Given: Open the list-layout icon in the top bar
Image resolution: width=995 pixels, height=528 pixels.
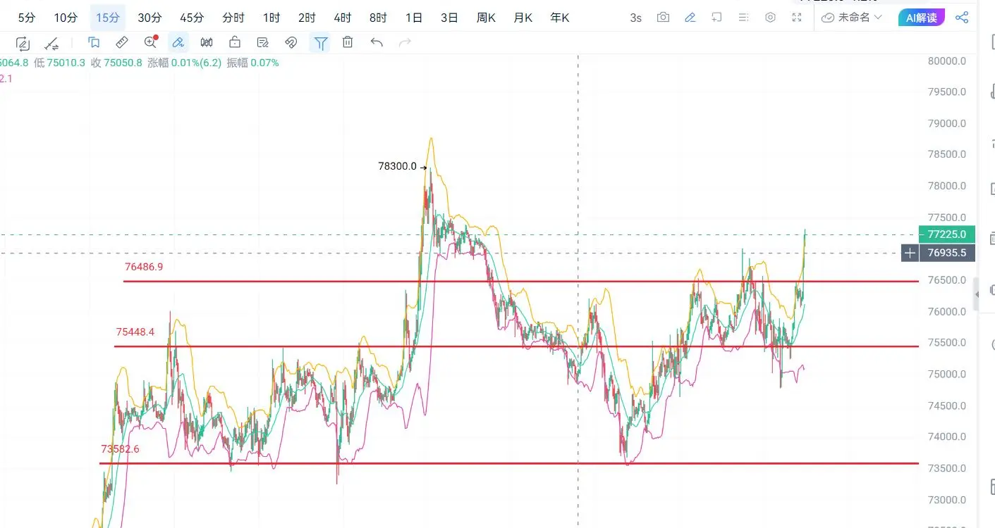Looking at the screenshot, I should tap(743, 18).
